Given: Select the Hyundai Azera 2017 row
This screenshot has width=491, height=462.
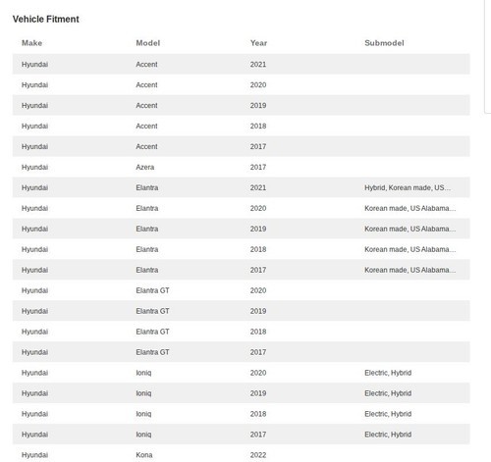Looking at the screenshot, I should point(241,167).
